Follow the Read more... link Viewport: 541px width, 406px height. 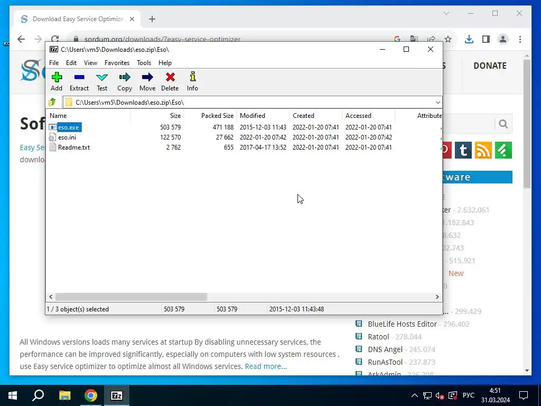(x=266, y=366)
